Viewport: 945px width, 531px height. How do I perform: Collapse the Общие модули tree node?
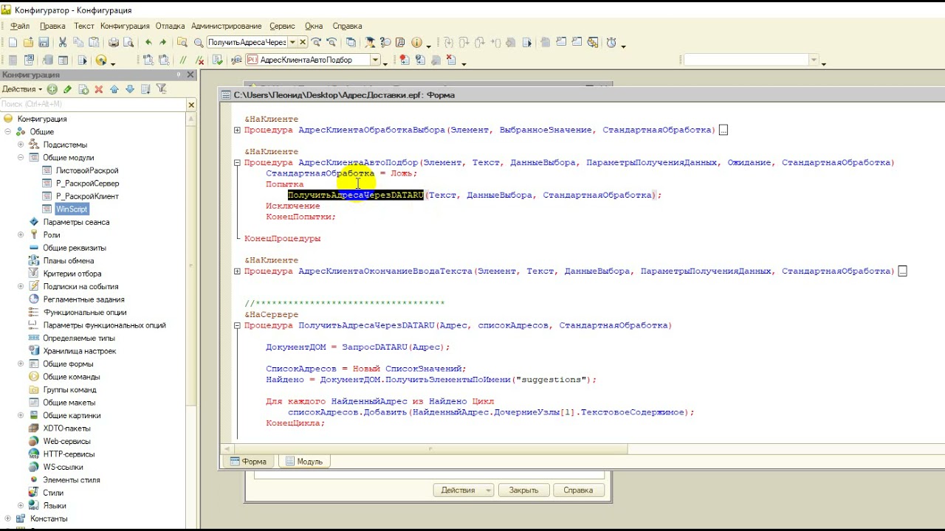pyautogui.click(x=21, y=157)
